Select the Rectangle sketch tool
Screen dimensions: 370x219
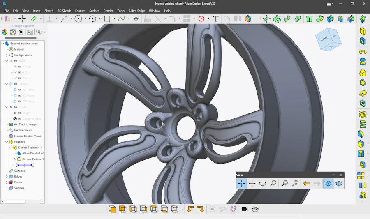coord(107,19)
